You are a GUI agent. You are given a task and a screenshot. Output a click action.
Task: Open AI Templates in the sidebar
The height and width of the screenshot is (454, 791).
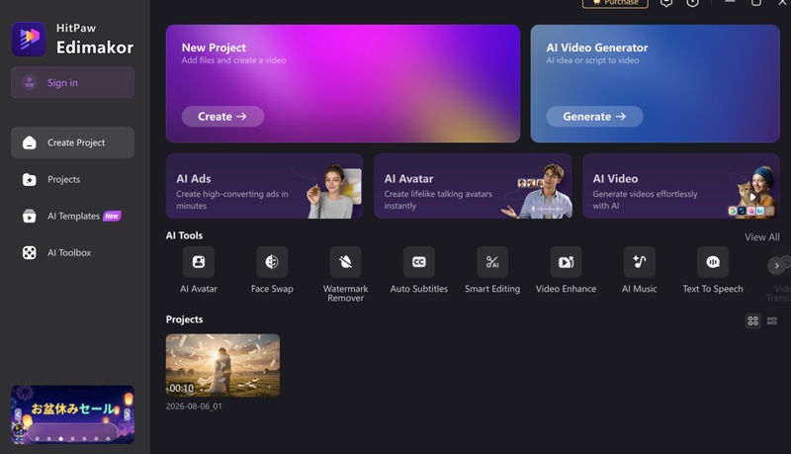point(72,216)
